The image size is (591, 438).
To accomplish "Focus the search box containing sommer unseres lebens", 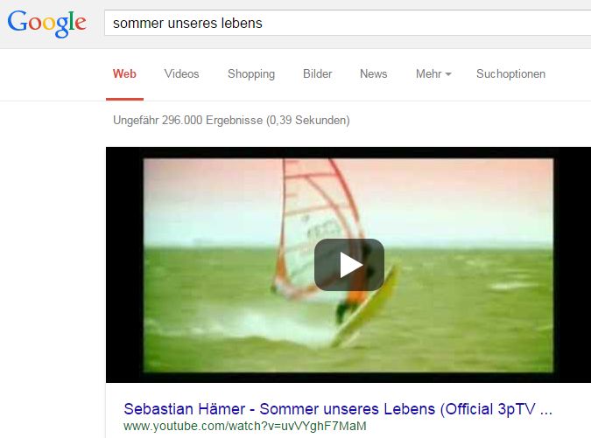I will (x=348, y=23).
